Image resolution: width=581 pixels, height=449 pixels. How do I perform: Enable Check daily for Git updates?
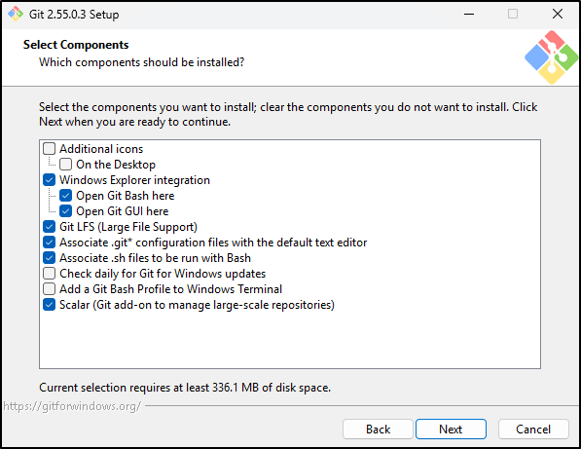[50, 274]
